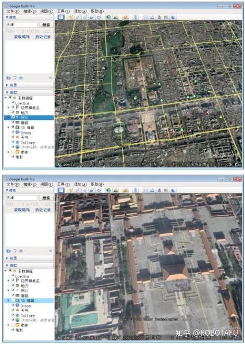
Task: Click 获取路线 link in upper window
Action: tap(22, 37)
